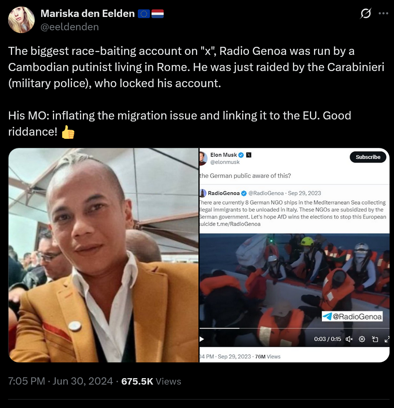The image size is (394, 408).
Task: Click the 675.5K Views count
Action: 151,381
